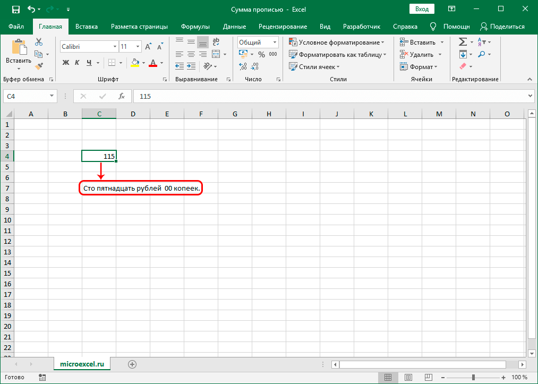The image size is (538, 384).
Task: Apply cell borders icon
Action: [x=112, y=63]
